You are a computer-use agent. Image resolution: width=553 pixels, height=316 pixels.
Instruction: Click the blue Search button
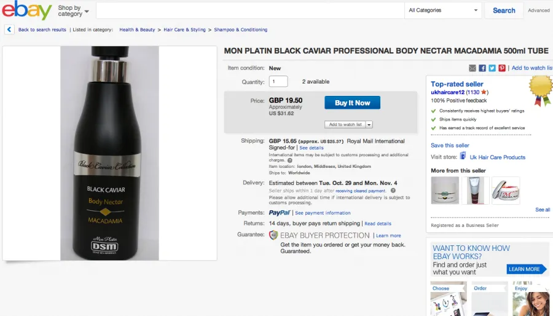point(504,10)
